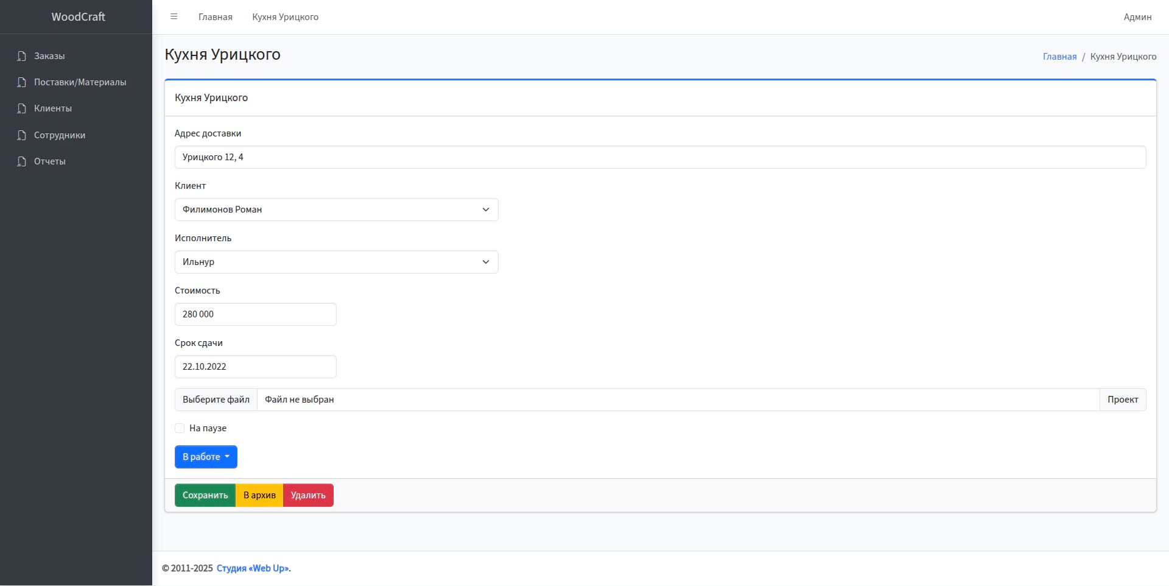Open the В работе status dropdown
Image resolution: width=1169 pixels, height=586 pixels.
[206, 457]
